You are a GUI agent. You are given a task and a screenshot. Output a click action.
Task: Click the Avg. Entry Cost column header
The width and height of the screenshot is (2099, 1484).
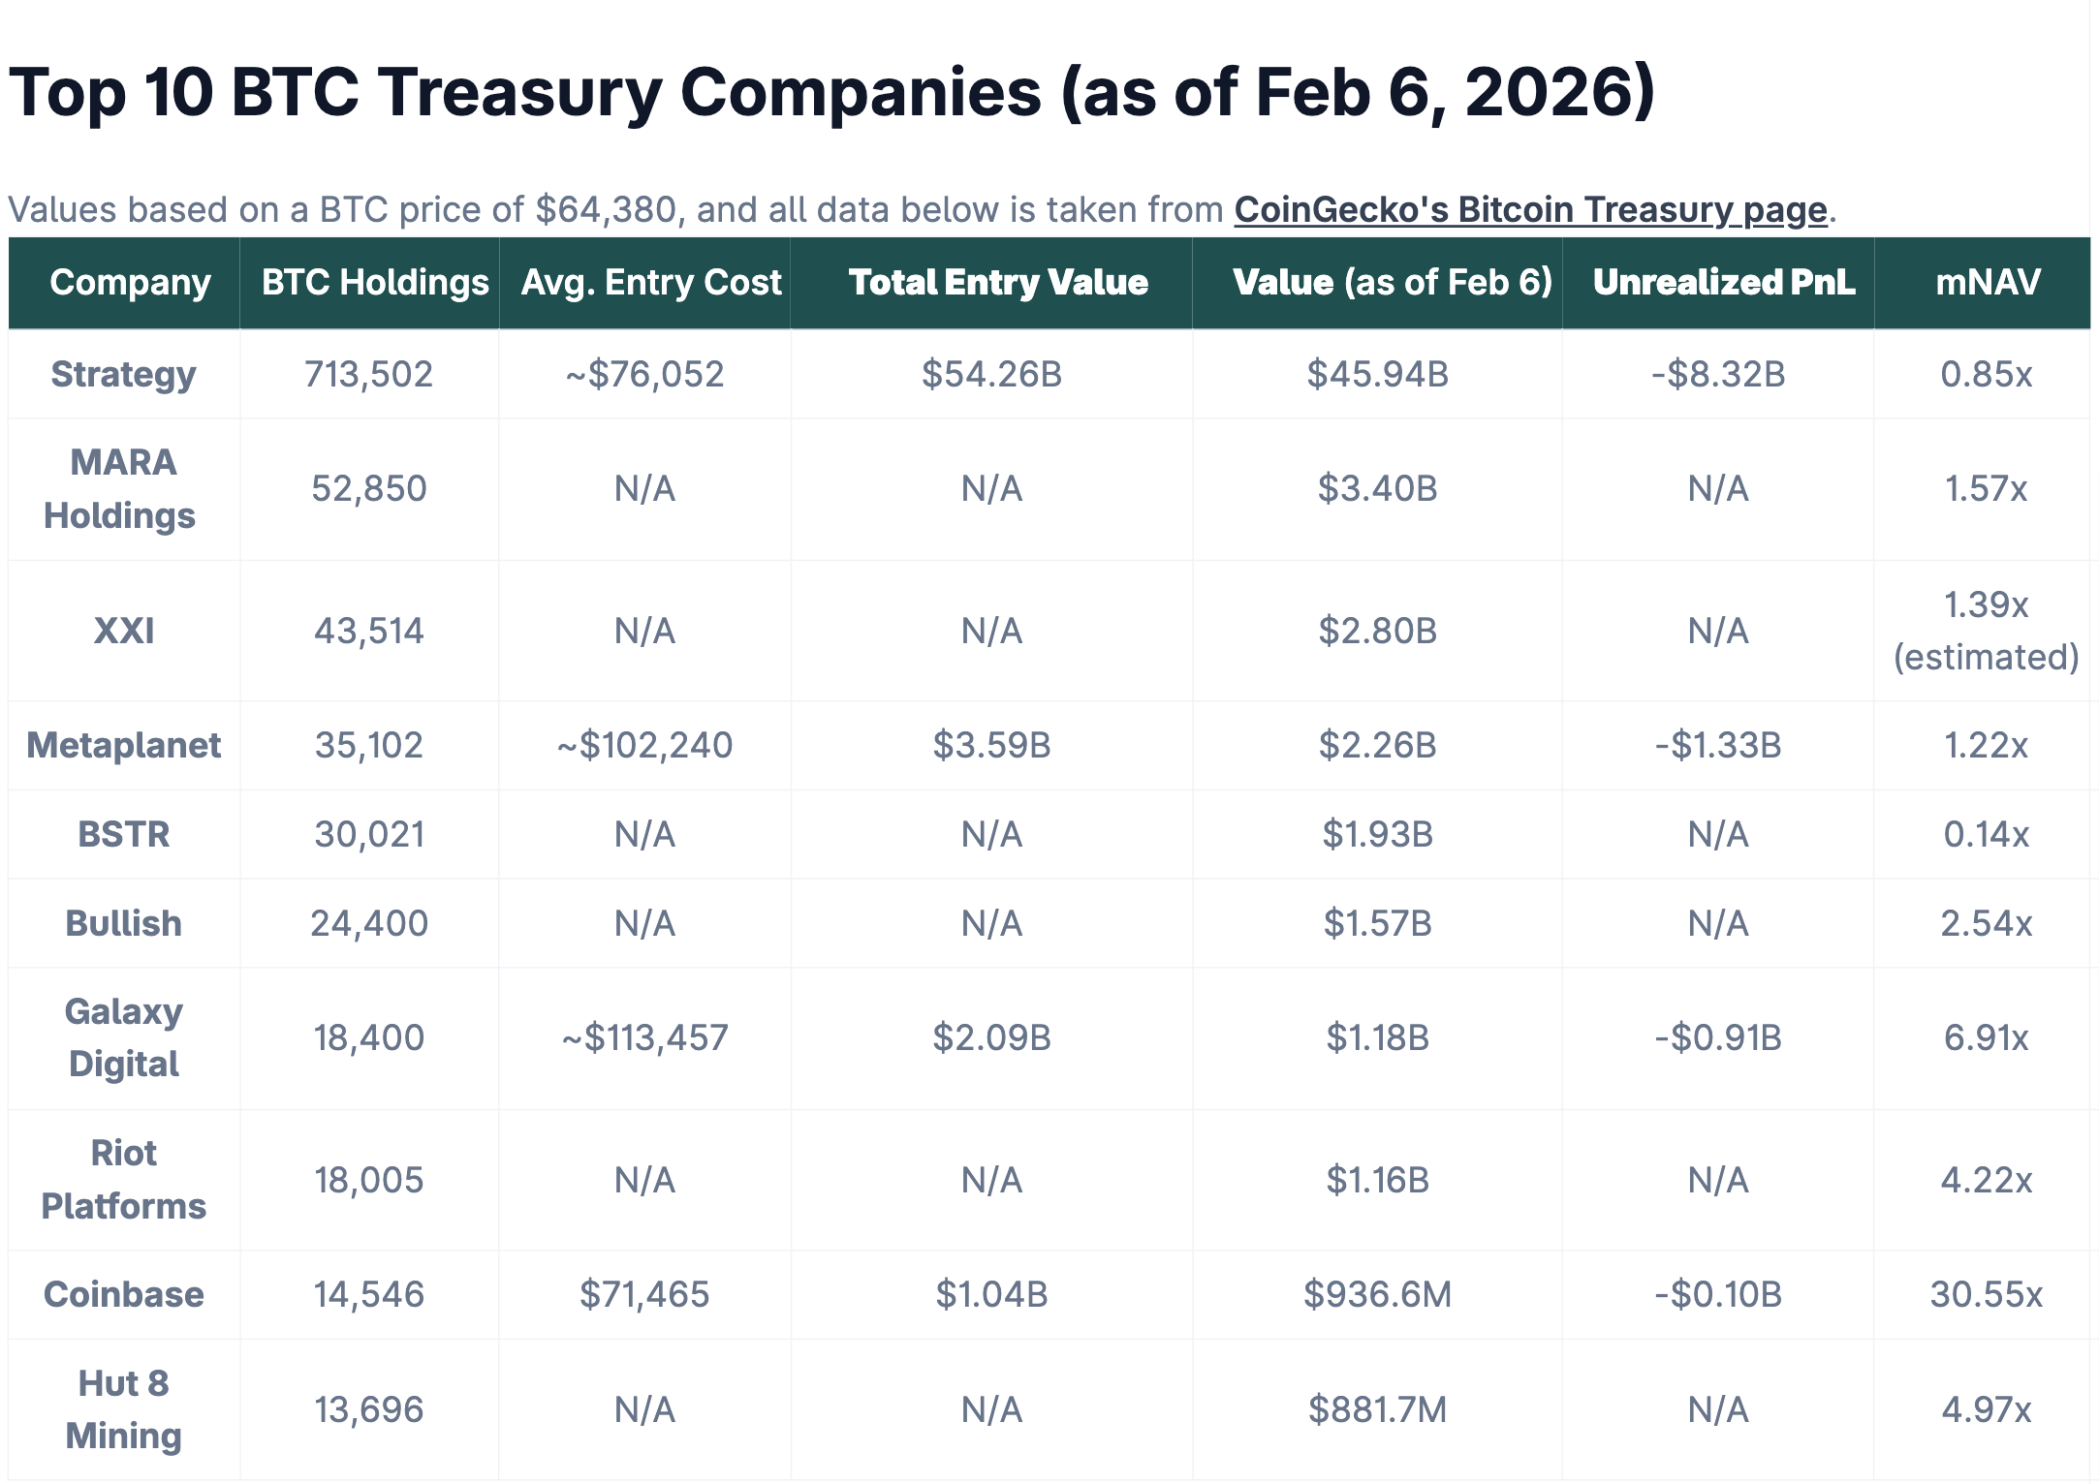(650, 283)
